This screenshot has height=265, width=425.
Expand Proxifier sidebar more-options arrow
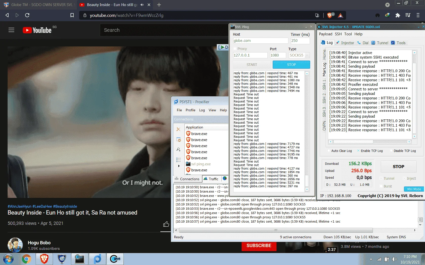(x=179, y=166)
